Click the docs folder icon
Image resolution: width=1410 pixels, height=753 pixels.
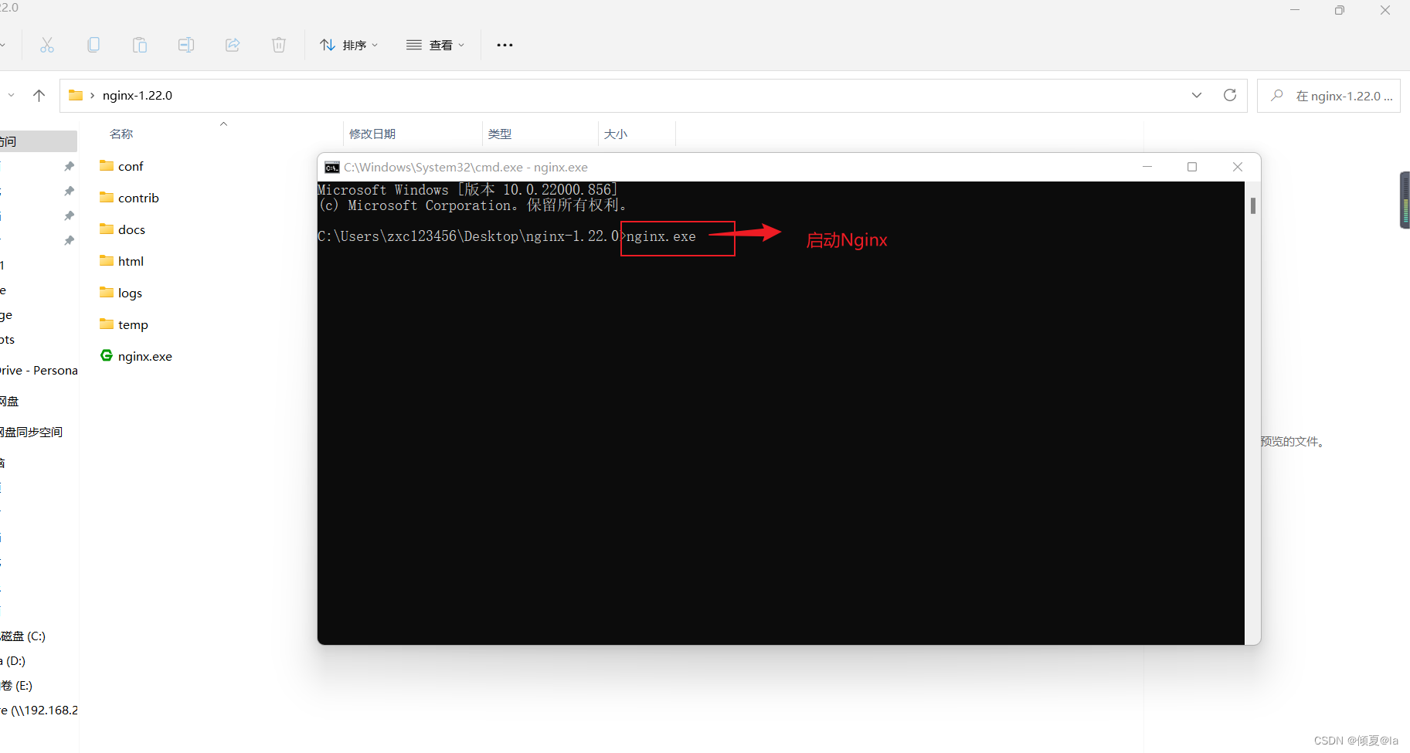107,229
